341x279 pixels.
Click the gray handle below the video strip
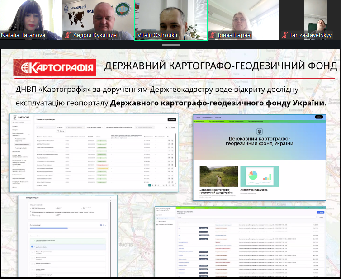tap(170, 45)
